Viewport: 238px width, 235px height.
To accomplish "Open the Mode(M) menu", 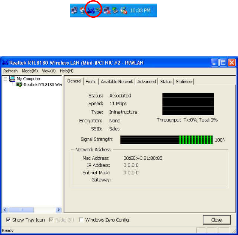I will pyautogui.click(x=30, y=71).
